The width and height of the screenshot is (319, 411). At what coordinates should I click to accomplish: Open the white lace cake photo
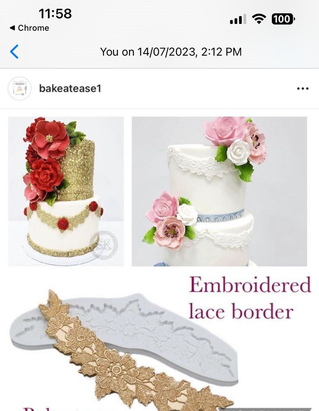pyautogui.click(x=219, y=191)
